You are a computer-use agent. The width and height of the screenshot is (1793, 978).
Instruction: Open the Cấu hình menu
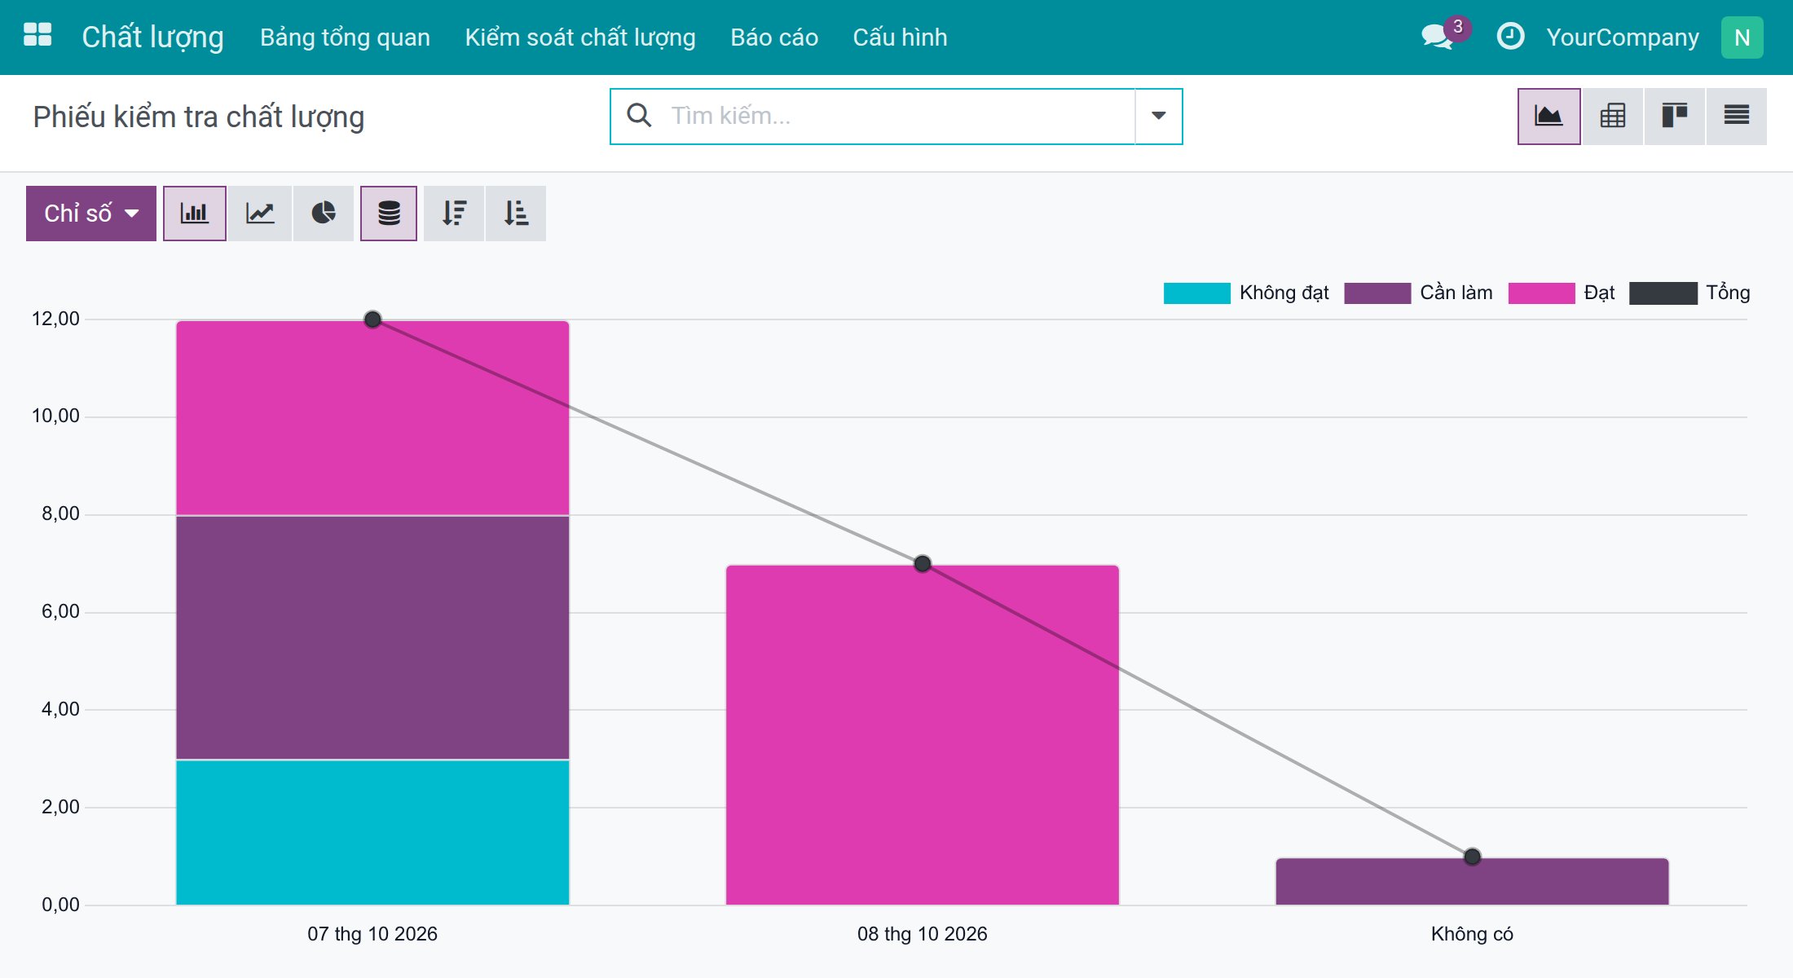click(x=900, y=37)
